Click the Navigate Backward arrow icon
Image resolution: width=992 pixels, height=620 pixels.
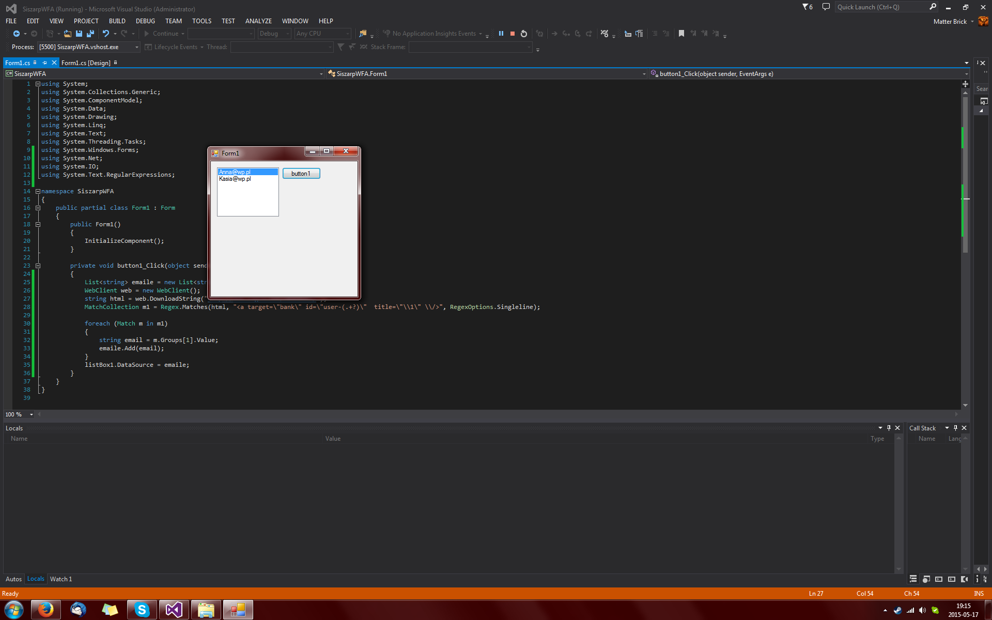tap(17, 34)
